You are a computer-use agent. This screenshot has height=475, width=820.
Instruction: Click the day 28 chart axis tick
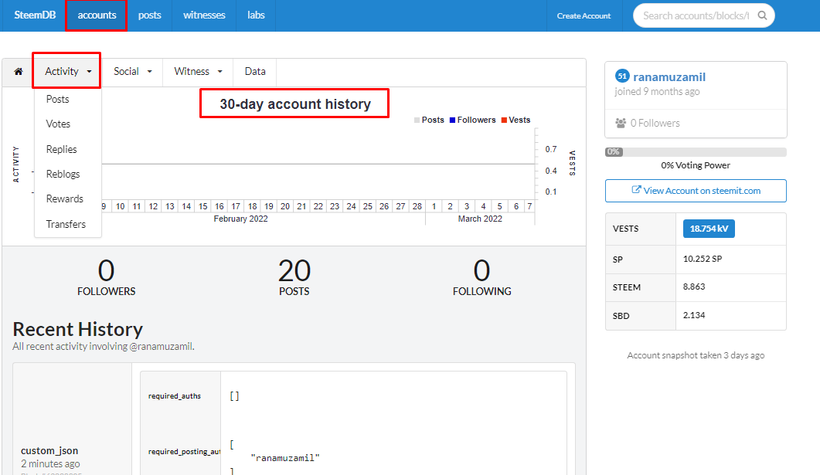pyautogui.click(x=417, y=206)
